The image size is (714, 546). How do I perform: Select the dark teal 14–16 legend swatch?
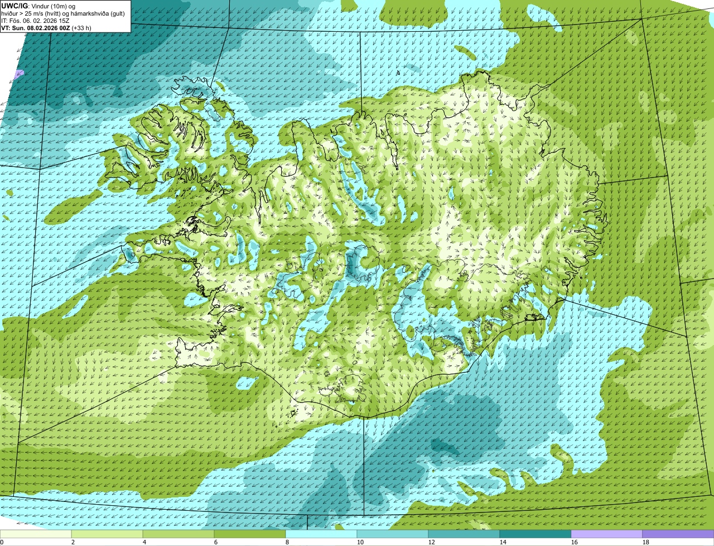535,534
